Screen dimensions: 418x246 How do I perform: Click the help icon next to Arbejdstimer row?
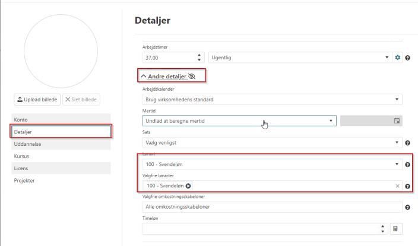[408, 57]
